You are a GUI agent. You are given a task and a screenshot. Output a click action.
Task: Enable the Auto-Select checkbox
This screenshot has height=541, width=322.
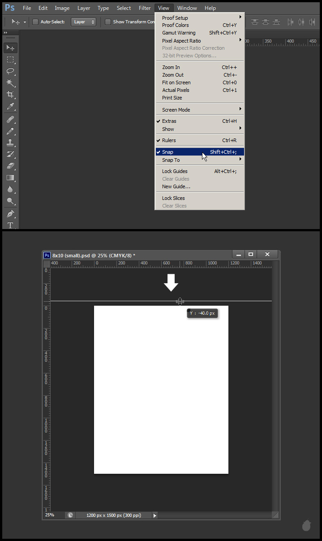tap(35, 22)
